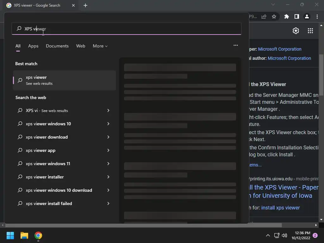Click the Chrome horizontal scrollbar
This screenshot has width=324, height=243.
coord(143,225)
